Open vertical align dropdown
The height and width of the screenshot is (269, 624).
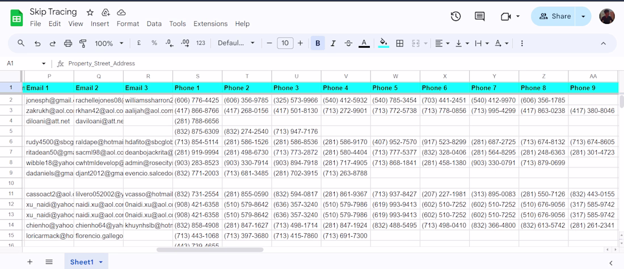[462, 43]
